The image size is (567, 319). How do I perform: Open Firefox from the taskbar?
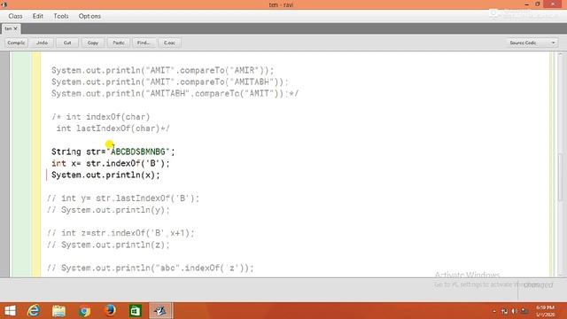click(110, 311)
